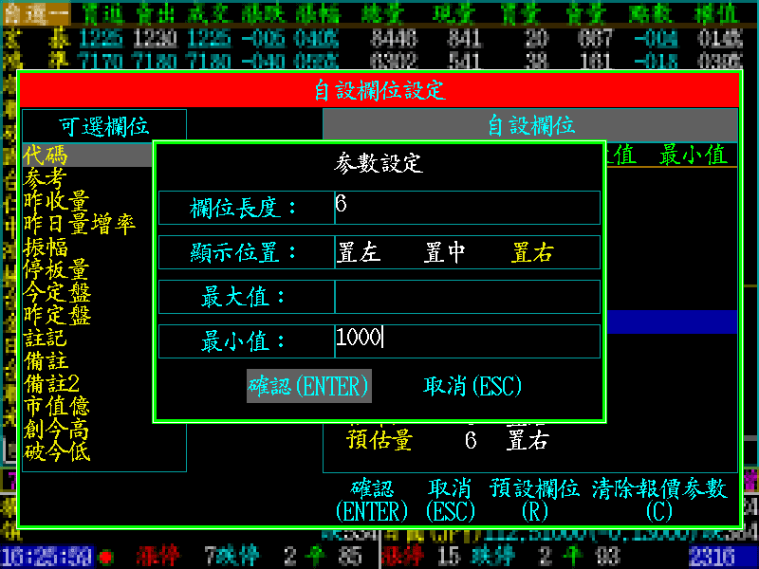Choose 昨日量增率 in the field list
This screenshot has height=569, width=759.
click(x=80, y=225)
